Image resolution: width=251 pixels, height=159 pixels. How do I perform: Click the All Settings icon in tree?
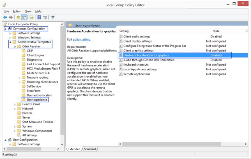19,135
